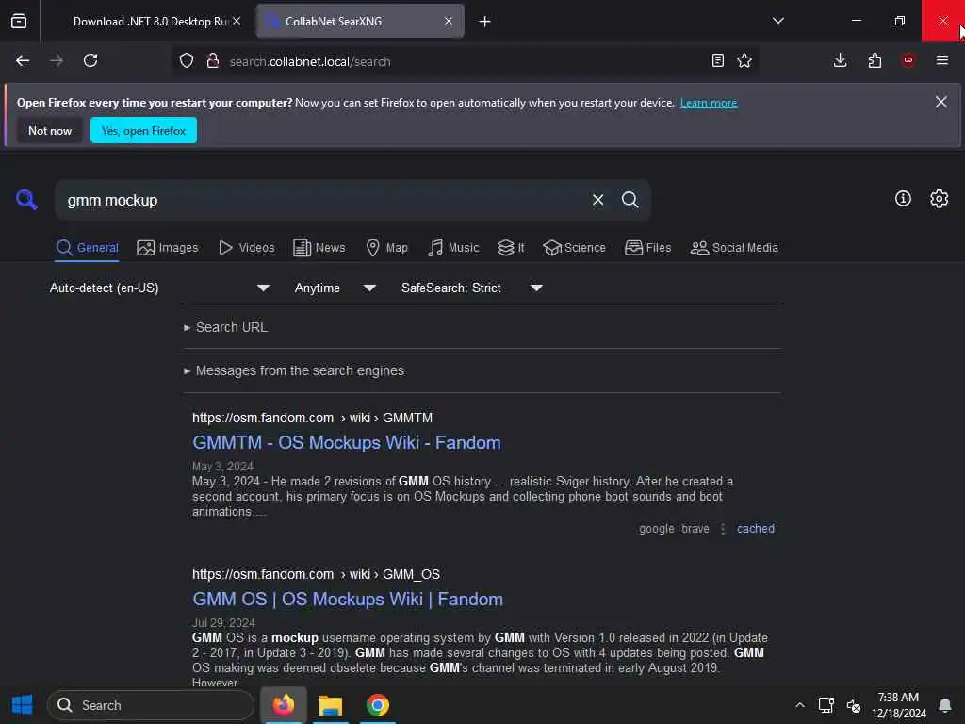Reload the current page
Viewport: 965px width, 724px height.
(90, 60)
